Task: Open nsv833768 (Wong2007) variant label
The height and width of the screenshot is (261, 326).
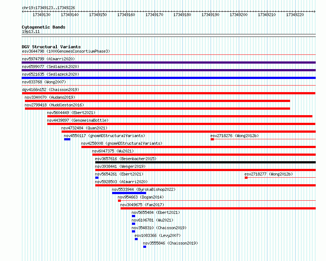Action: 44,82
